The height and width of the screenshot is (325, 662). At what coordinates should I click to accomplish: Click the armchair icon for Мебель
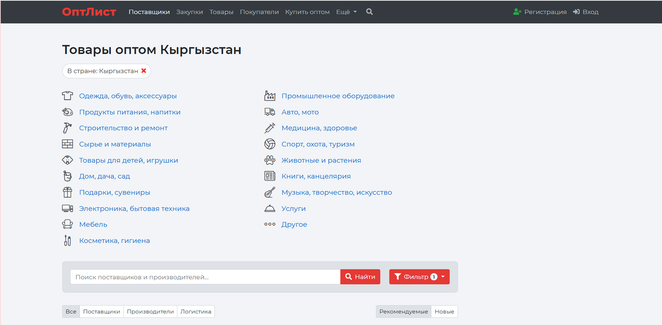tap(67, 225)
